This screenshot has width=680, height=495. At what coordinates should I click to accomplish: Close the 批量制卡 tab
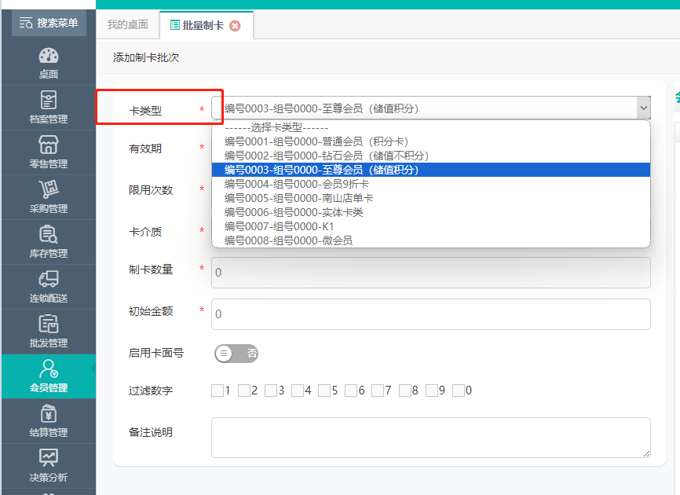click(x=235, y=26)
